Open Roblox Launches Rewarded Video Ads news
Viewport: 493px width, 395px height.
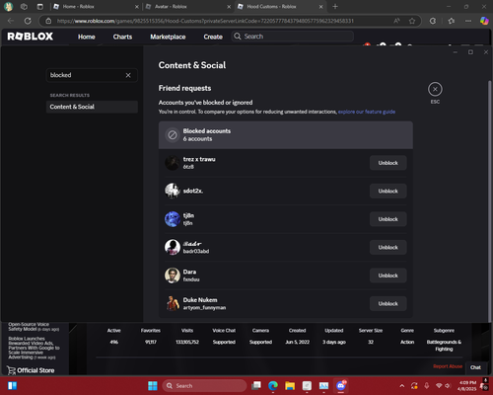tap(34, 348)
